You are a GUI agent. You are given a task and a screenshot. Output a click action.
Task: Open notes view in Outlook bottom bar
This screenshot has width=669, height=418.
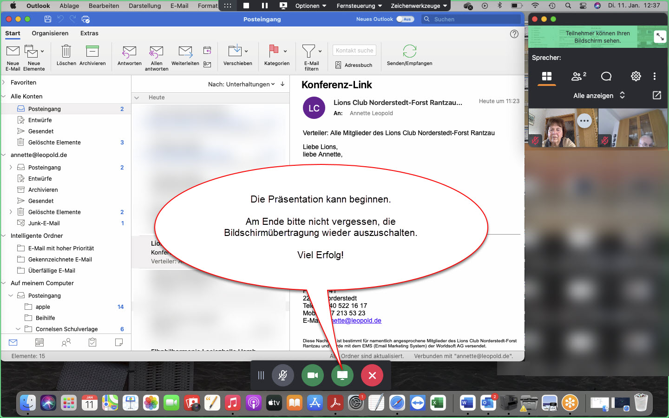(119, 342)
